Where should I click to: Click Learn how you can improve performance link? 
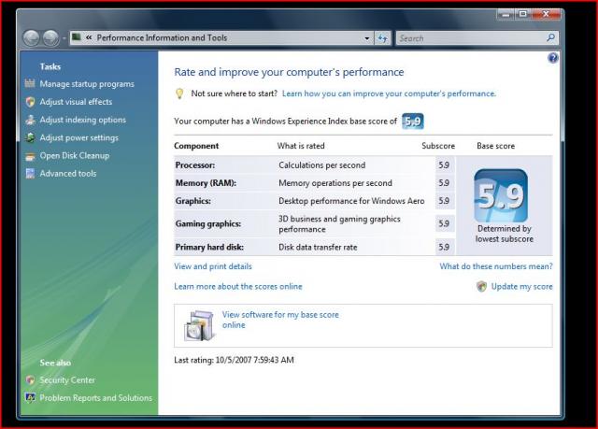click(x=389, y=93)
